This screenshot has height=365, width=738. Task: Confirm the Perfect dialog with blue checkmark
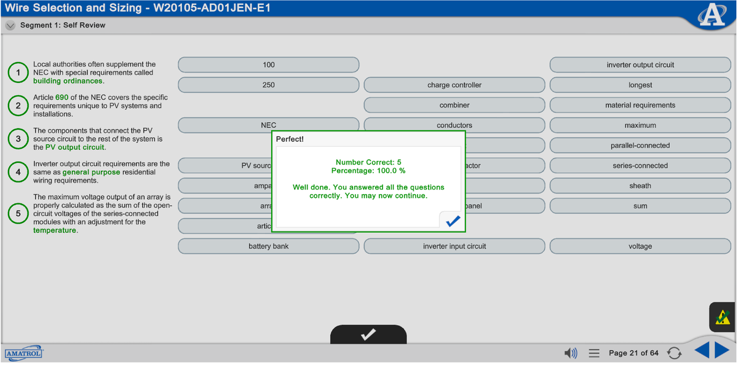(x=453, y=221)
